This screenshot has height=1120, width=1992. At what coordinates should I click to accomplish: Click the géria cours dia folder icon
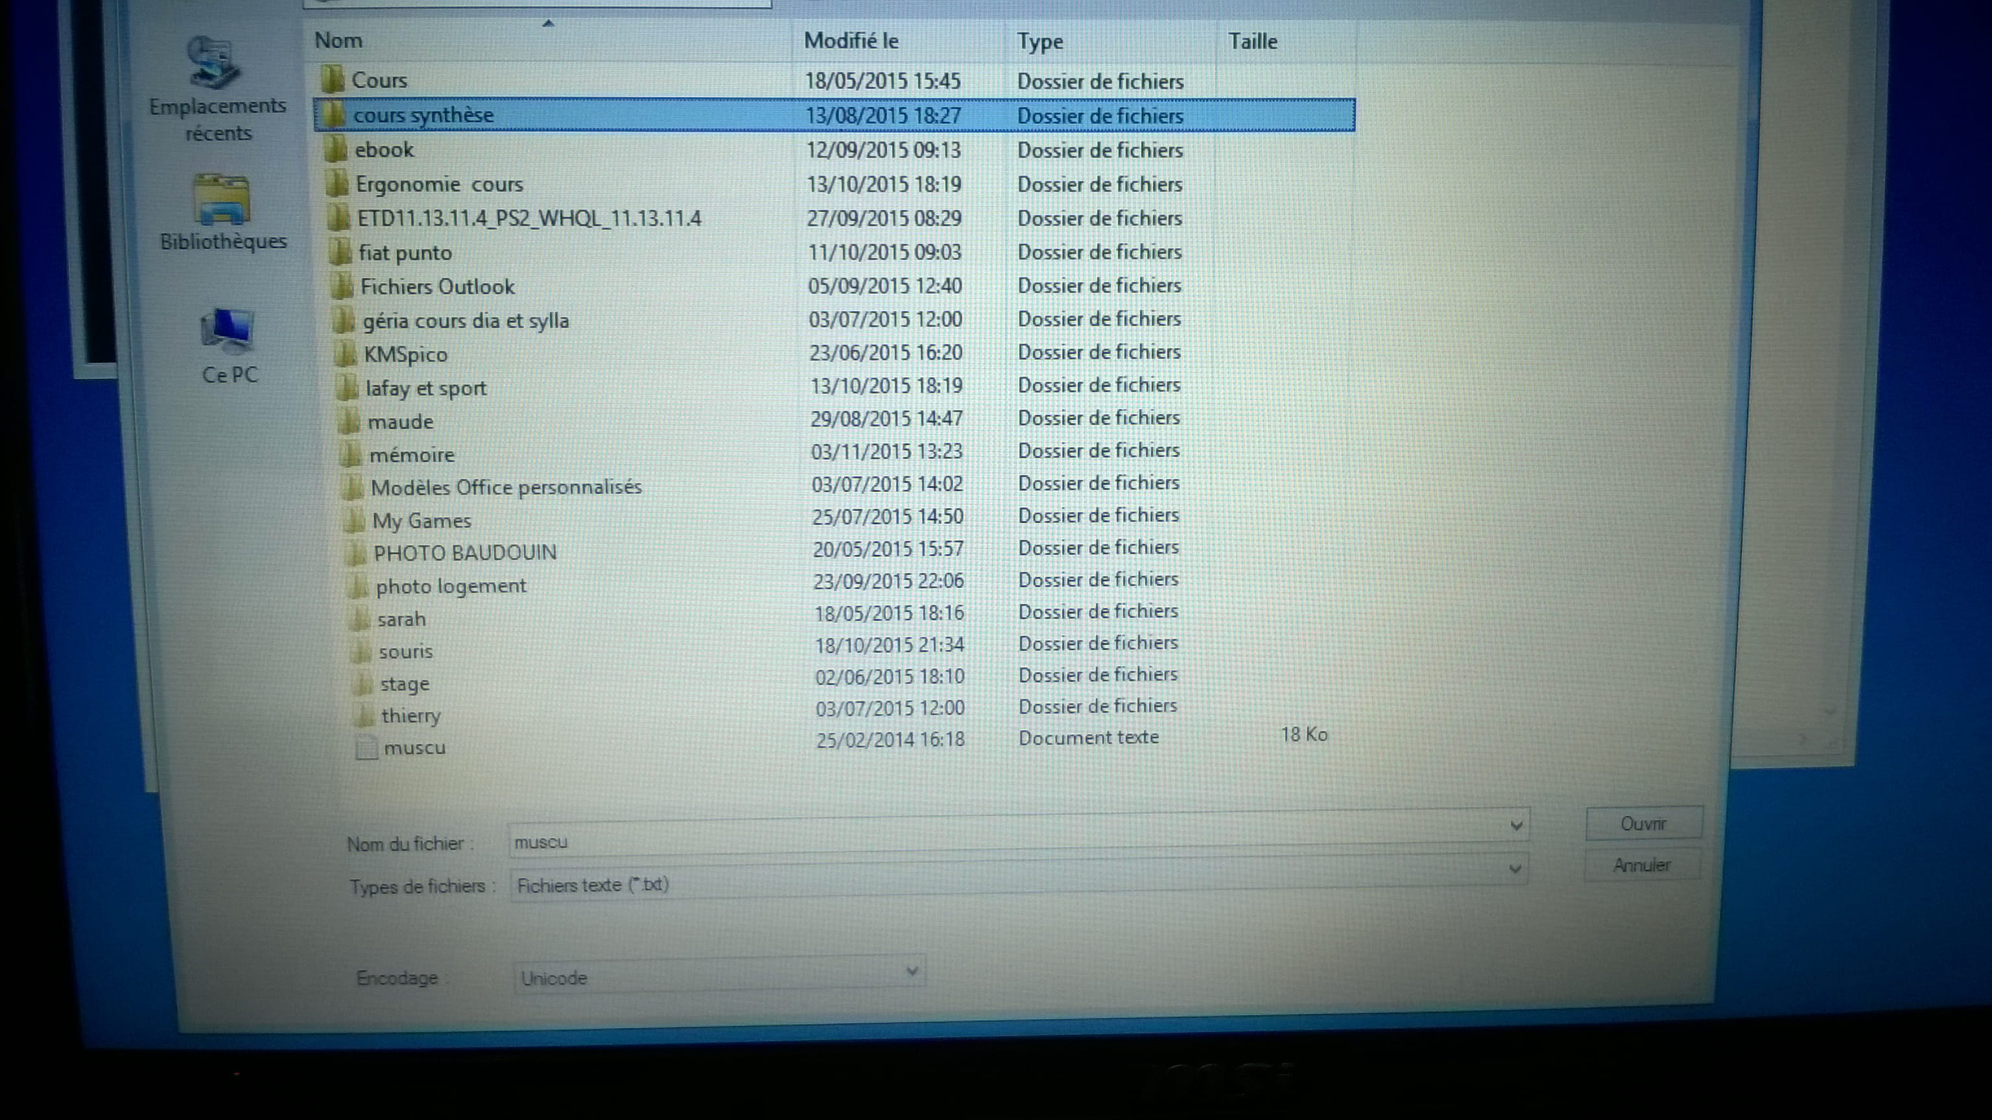(x=344, y=320)
